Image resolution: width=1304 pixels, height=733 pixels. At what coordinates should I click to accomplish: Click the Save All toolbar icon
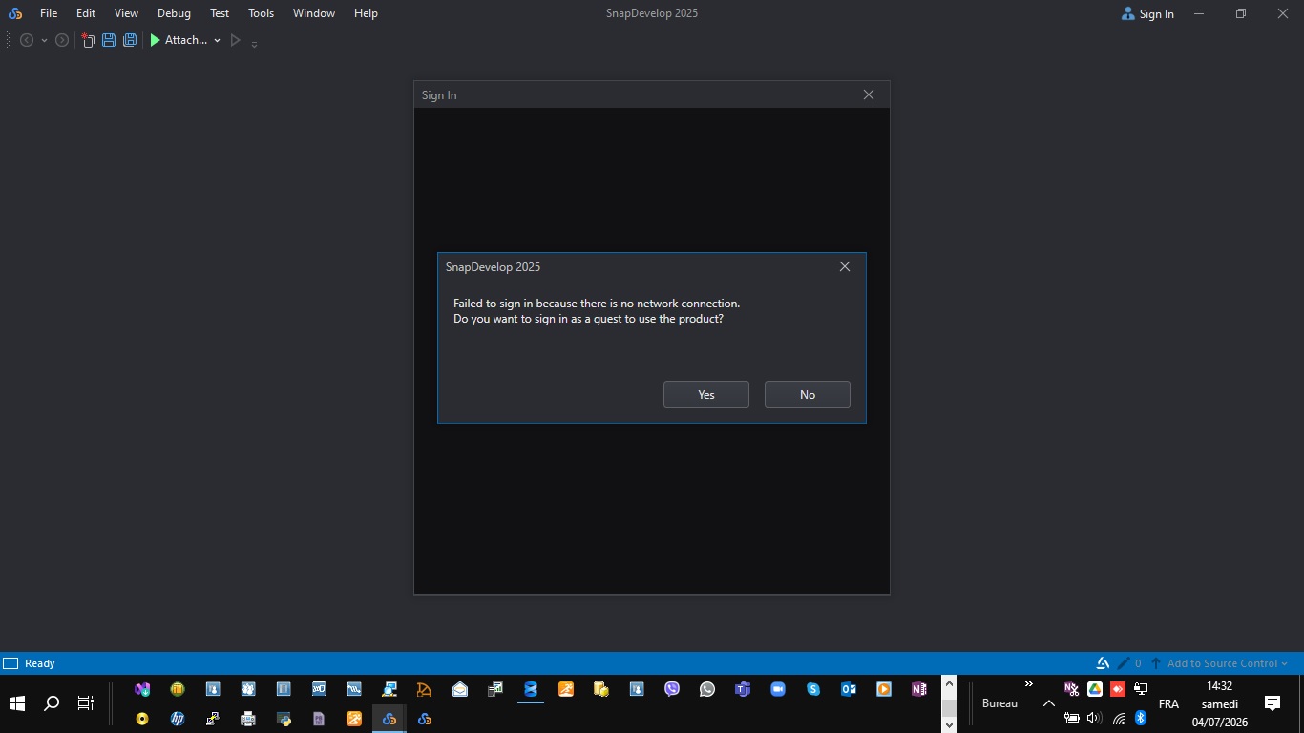pyautogui.click(x=130, y=40)
